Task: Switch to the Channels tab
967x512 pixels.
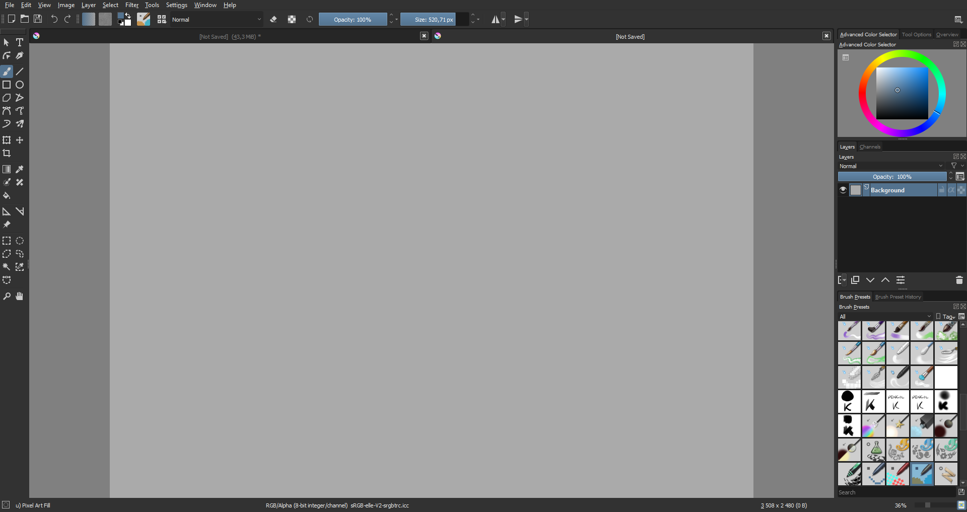Action: [870, 147]
